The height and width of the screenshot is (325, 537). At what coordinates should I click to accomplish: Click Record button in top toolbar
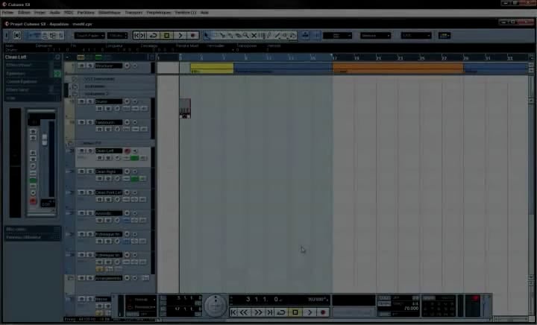tap(193, 35)
